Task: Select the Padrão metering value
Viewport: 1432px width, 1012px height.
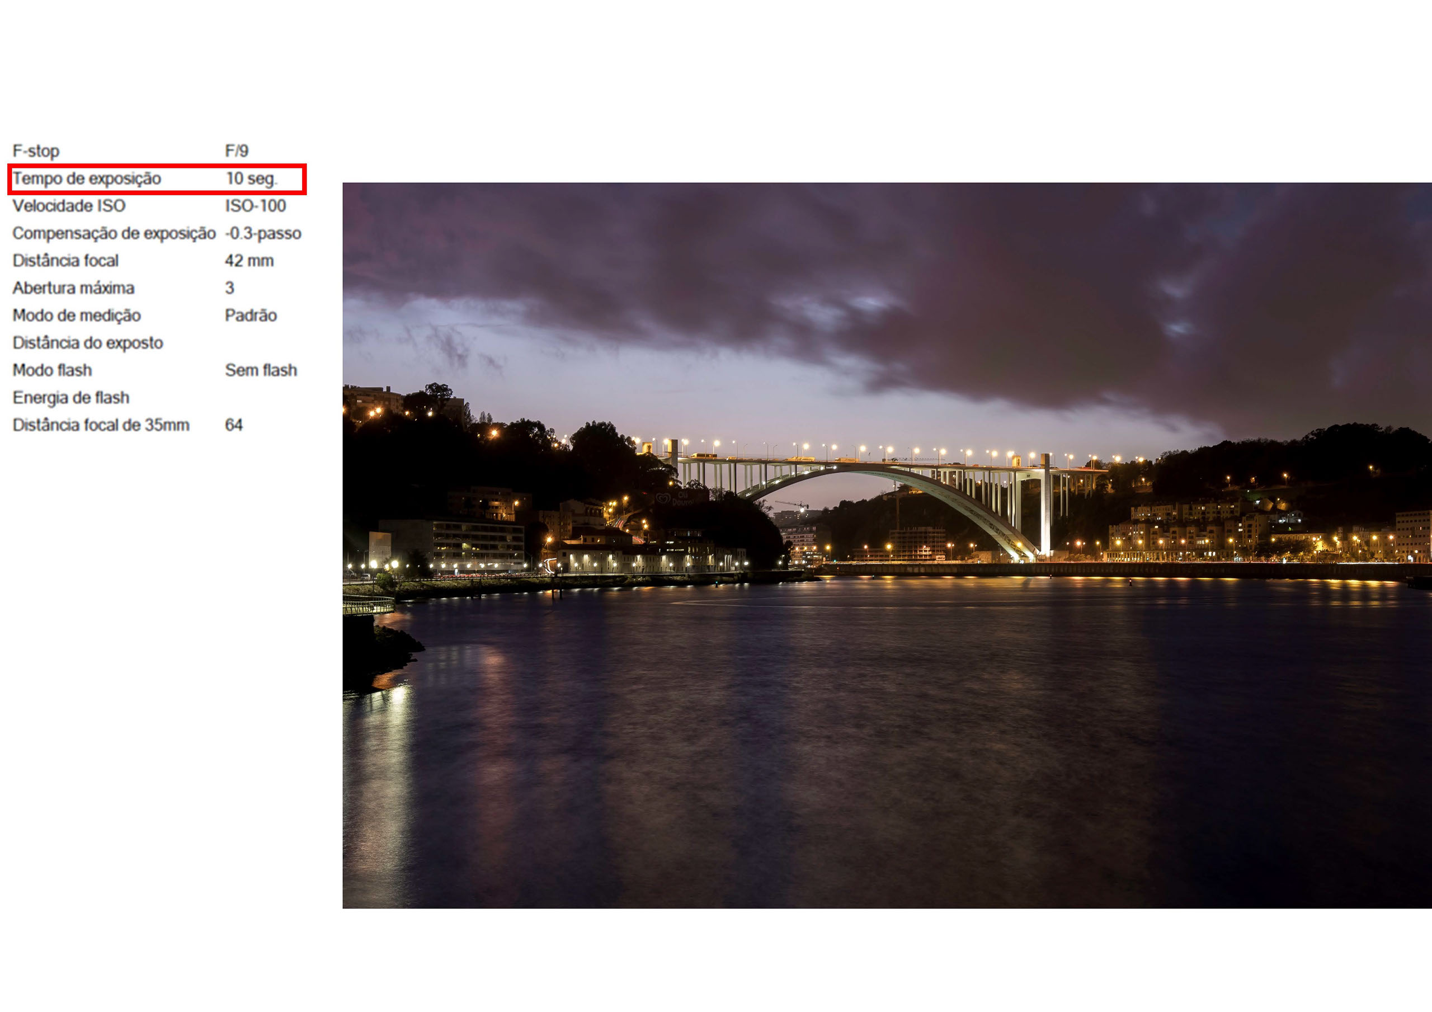Action: point(251,316)
